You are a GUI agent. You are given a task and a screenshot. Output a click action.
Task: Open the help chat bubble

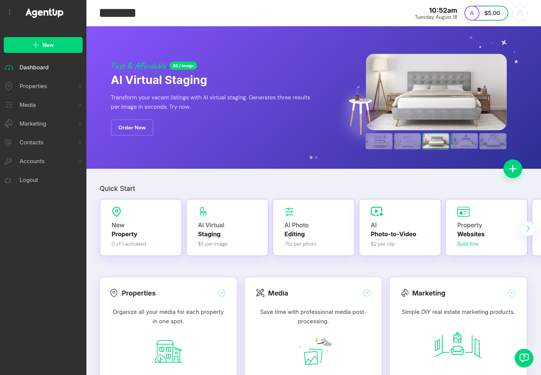(524, 358)
